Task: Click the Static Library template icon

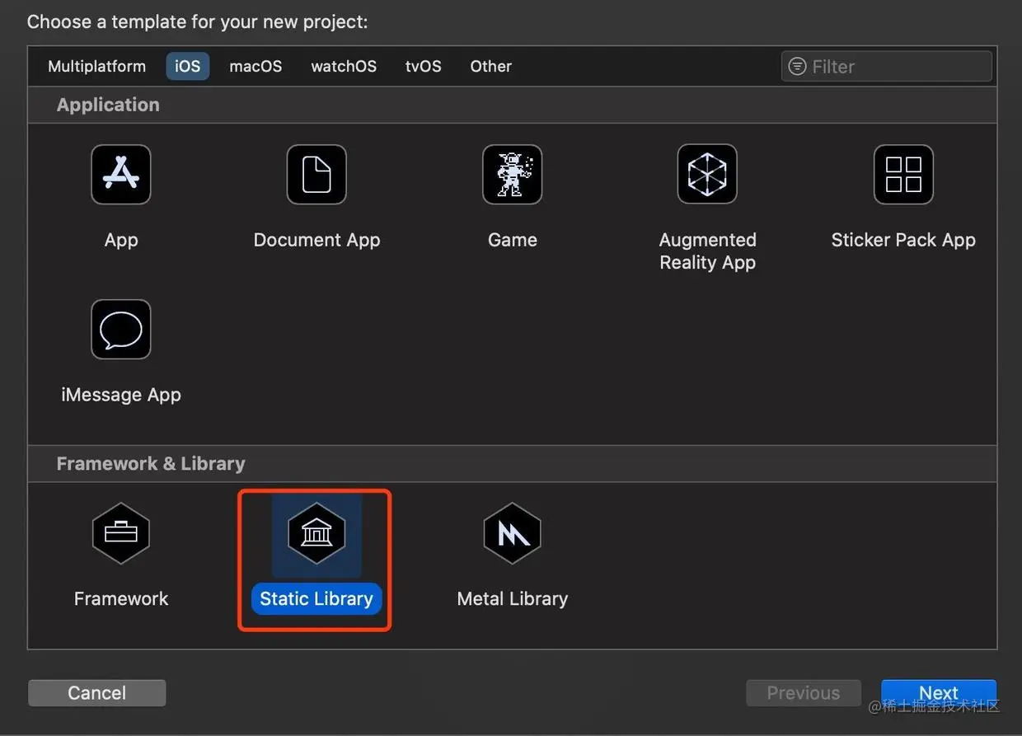Action: (x=316, y=533)
